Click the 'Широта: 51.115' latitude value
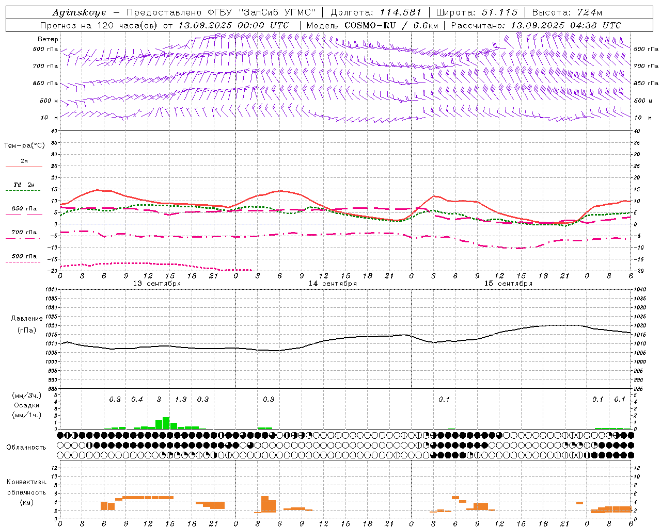661x528 pixels. point(477,12)
